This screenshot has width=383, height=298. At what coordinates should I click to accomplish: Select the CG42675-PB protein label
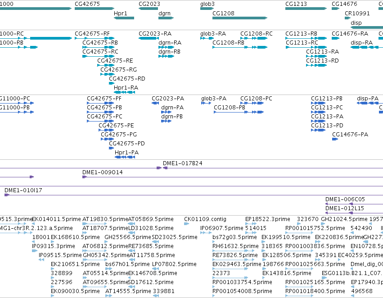(104, 108)
